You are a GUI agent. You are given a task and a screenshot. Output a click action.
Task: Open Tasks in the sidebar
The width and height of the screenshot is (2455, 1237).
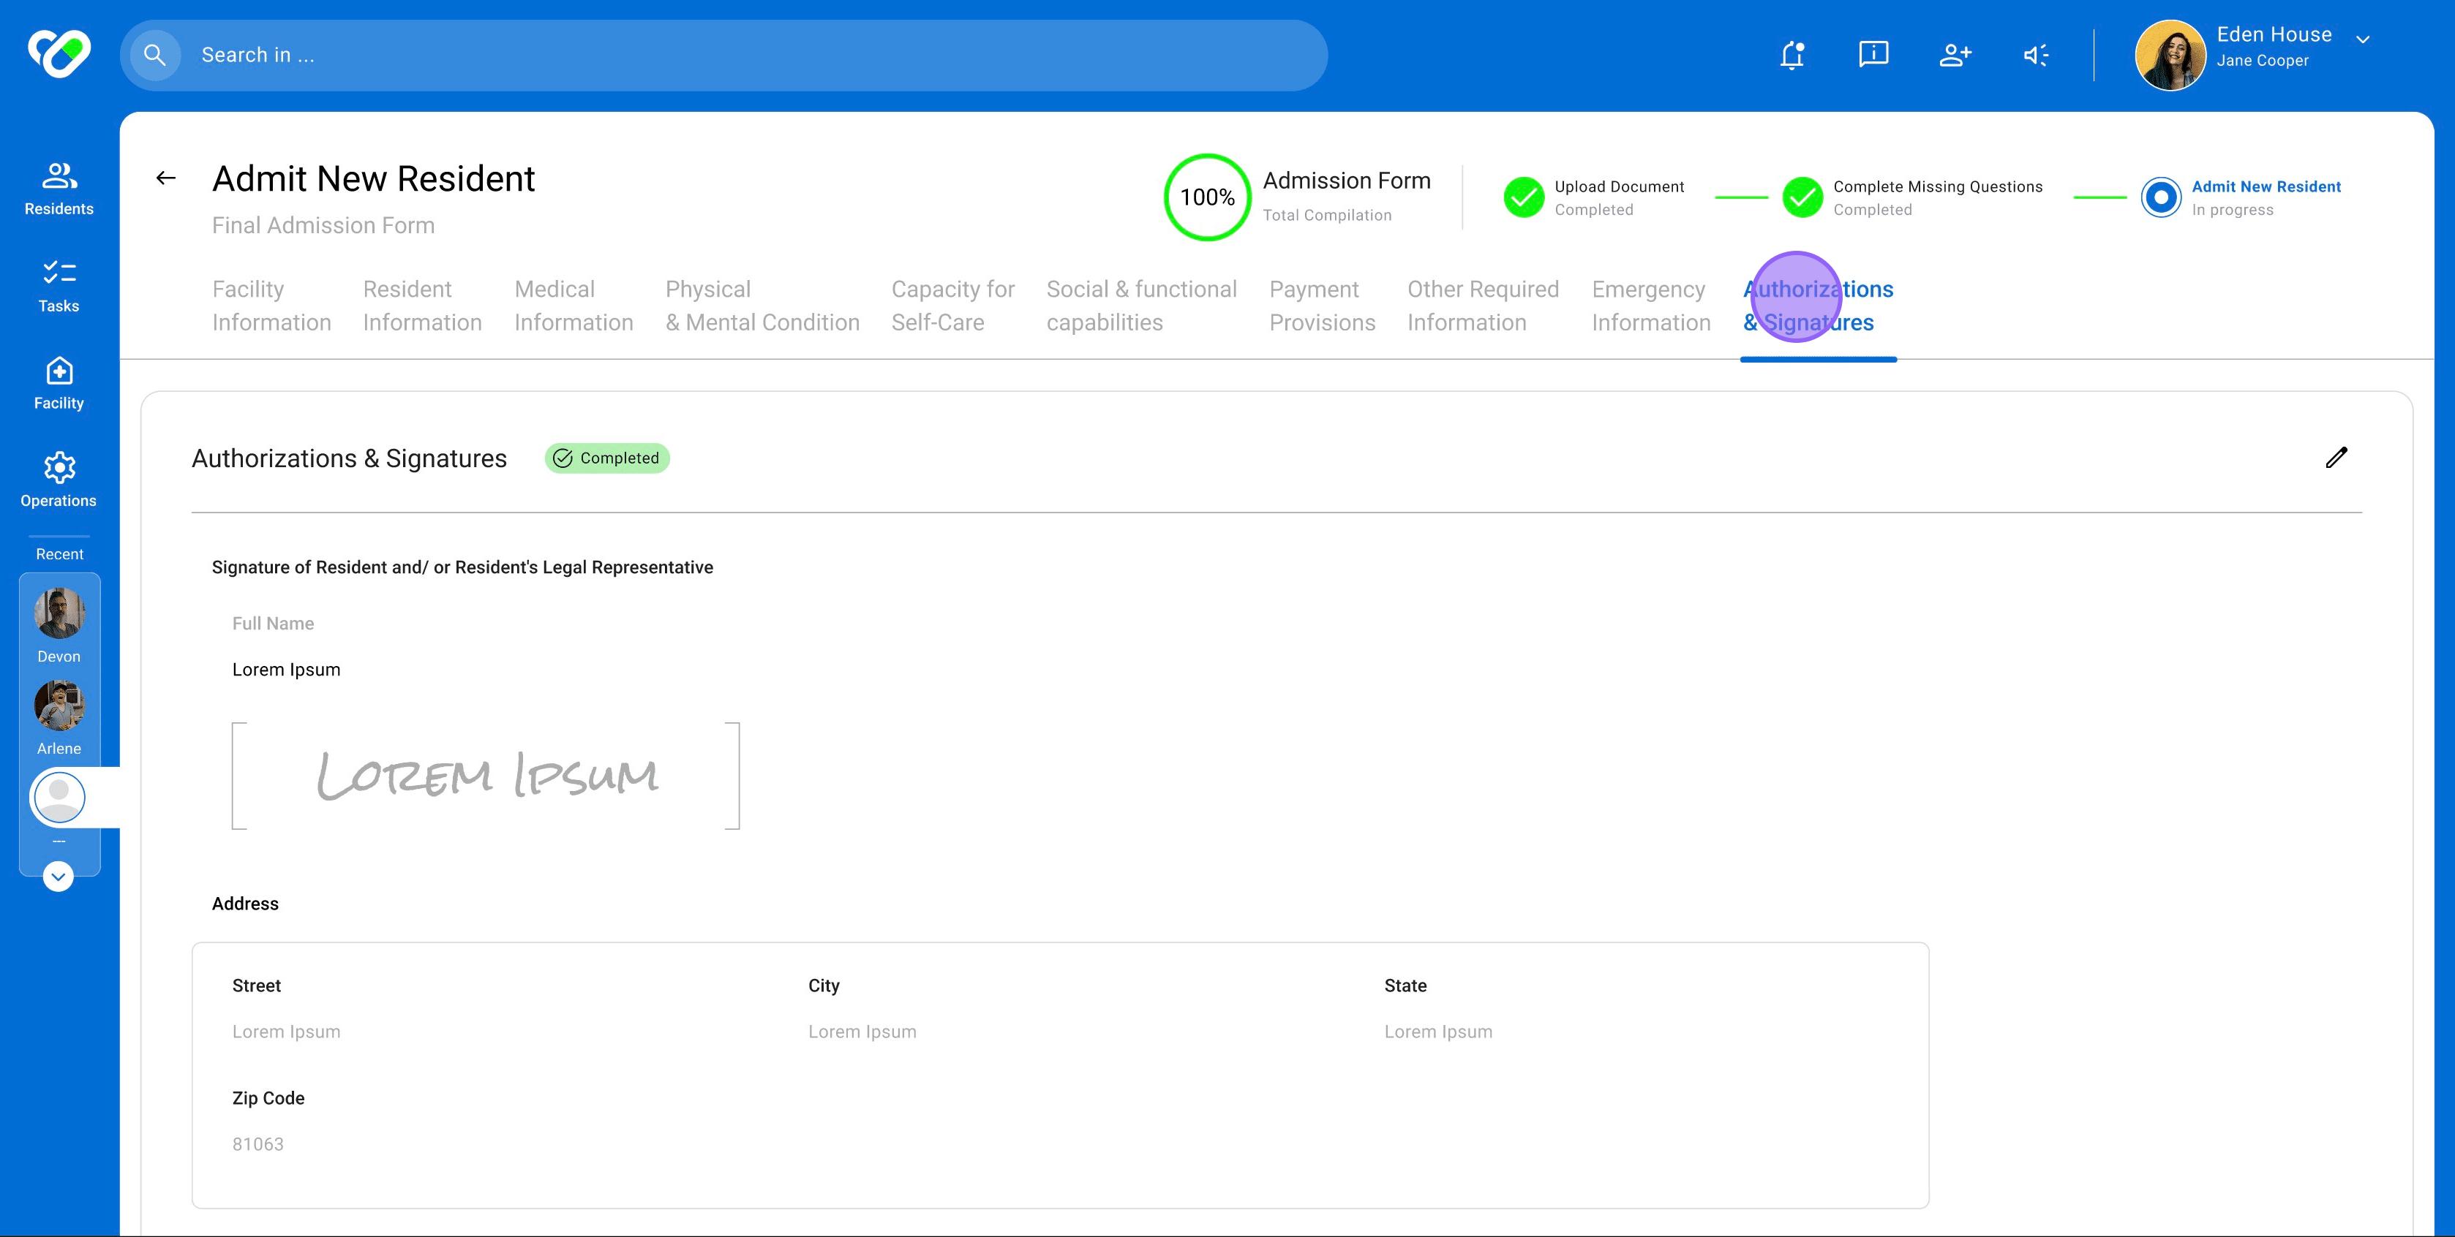(59, 286)
